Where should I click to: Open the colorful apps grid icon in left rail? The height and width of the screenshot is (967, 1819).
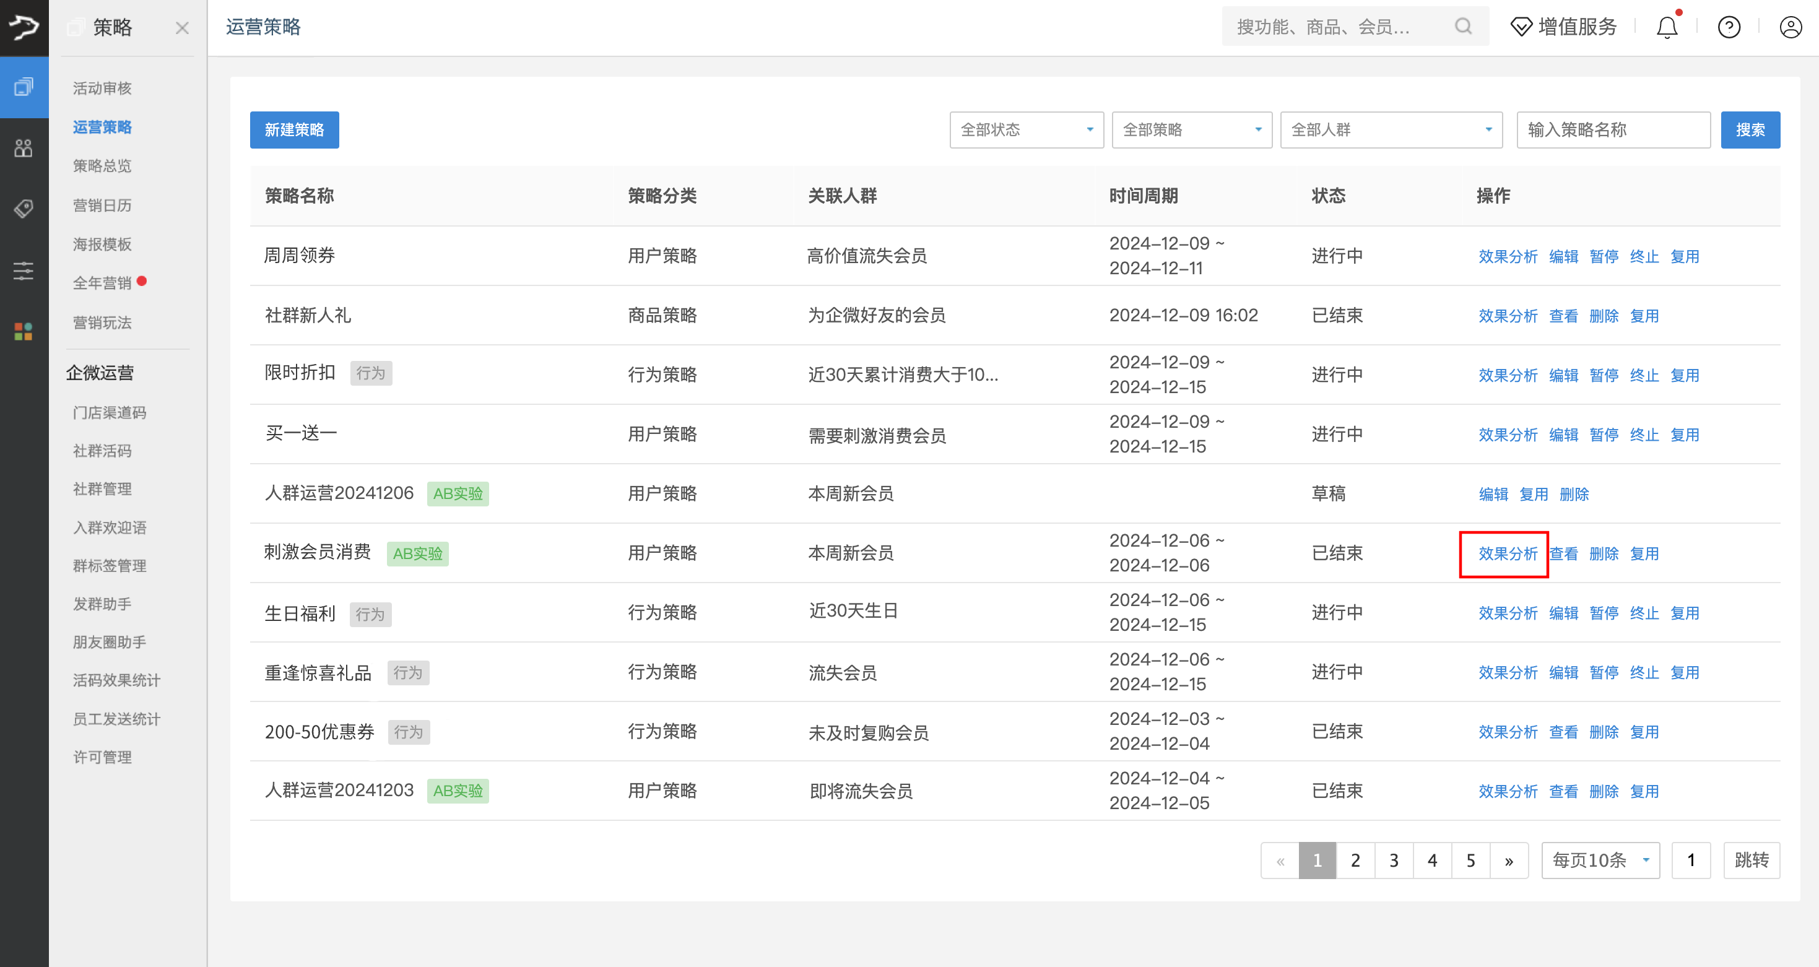tap(24, 331)
